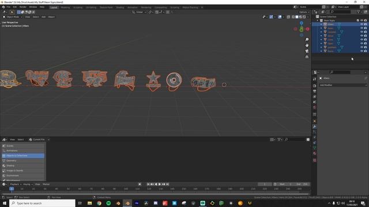Toggle viewport gizmos button
This screenshot has width=369, height=207.
click(271, 17)
